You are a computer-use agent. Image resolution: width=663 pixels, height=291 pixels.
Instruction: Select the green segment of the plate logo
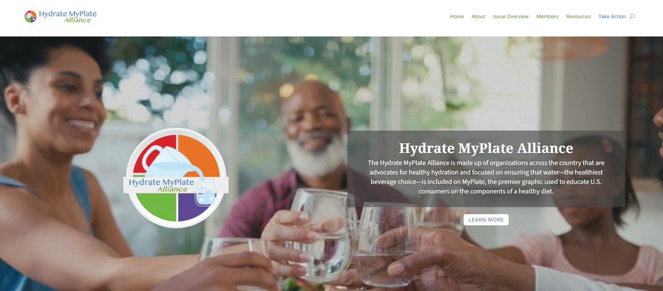coord(156,207)
